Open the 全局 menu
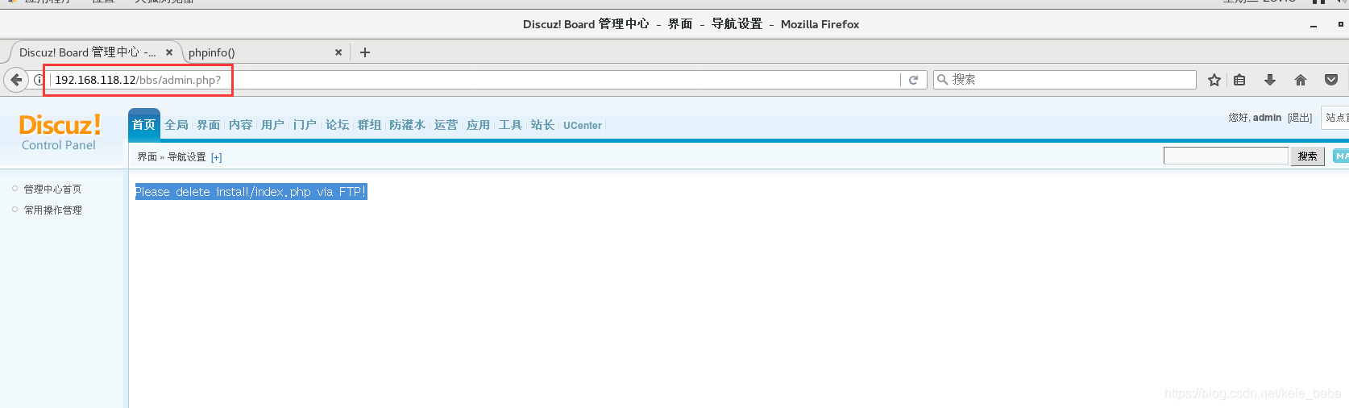Screen dimensions: 1349x408 [176, 125]
